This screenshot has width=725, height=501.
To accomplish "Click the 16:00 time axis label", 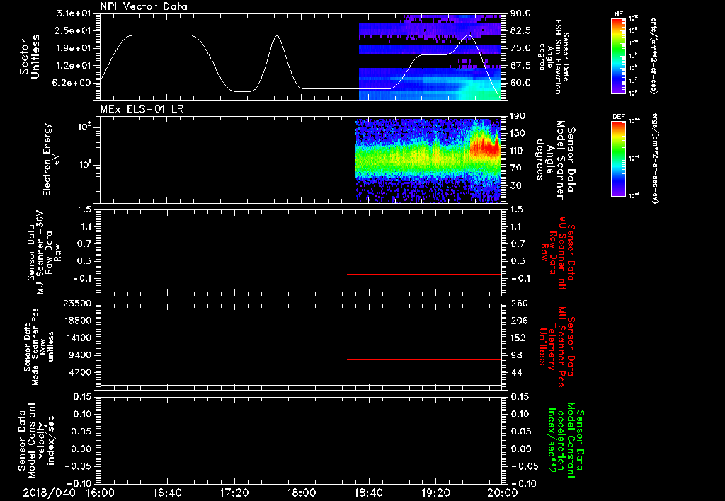I will [101, 493].
